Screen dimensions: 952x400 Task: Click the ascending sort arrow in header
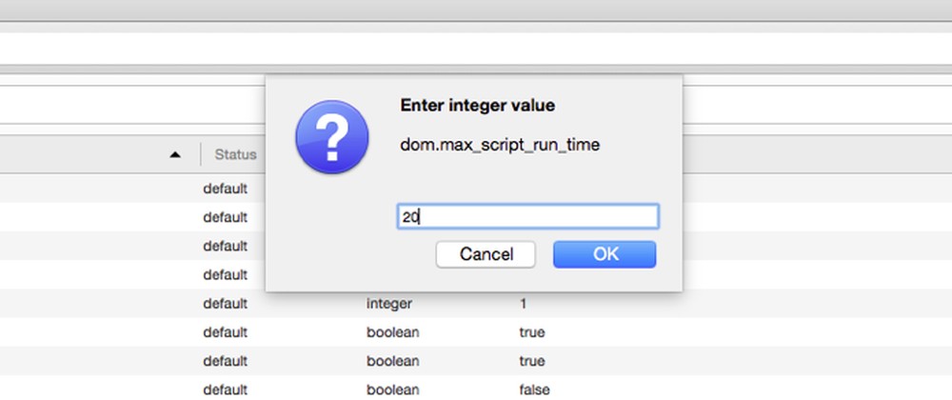pyautogui.click(x=175, y=154)
